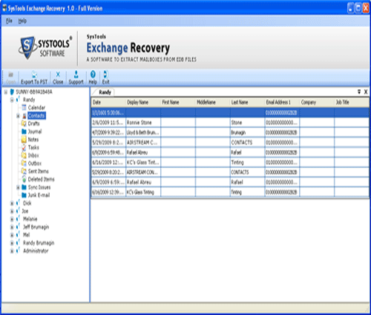
Task: Sort by the Last Name column header
Action: point(247,103)
